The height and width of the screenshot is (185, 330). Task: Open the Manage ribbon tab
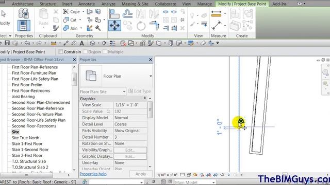pos(205,4)
